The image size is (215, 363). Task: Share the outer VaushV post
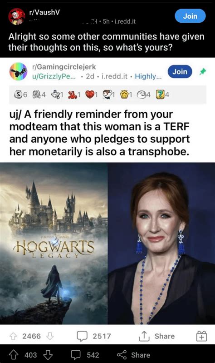tap(133, 355)
